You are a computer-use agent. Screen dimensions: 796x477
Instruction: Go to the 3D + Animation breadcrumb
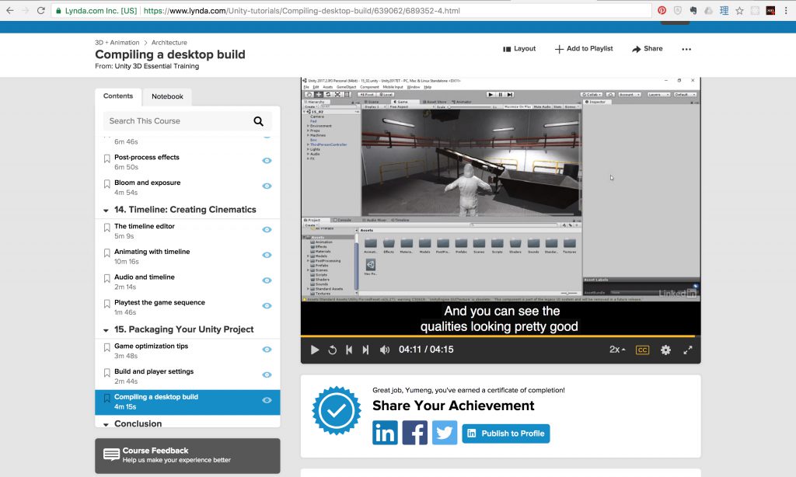point(117,43)
